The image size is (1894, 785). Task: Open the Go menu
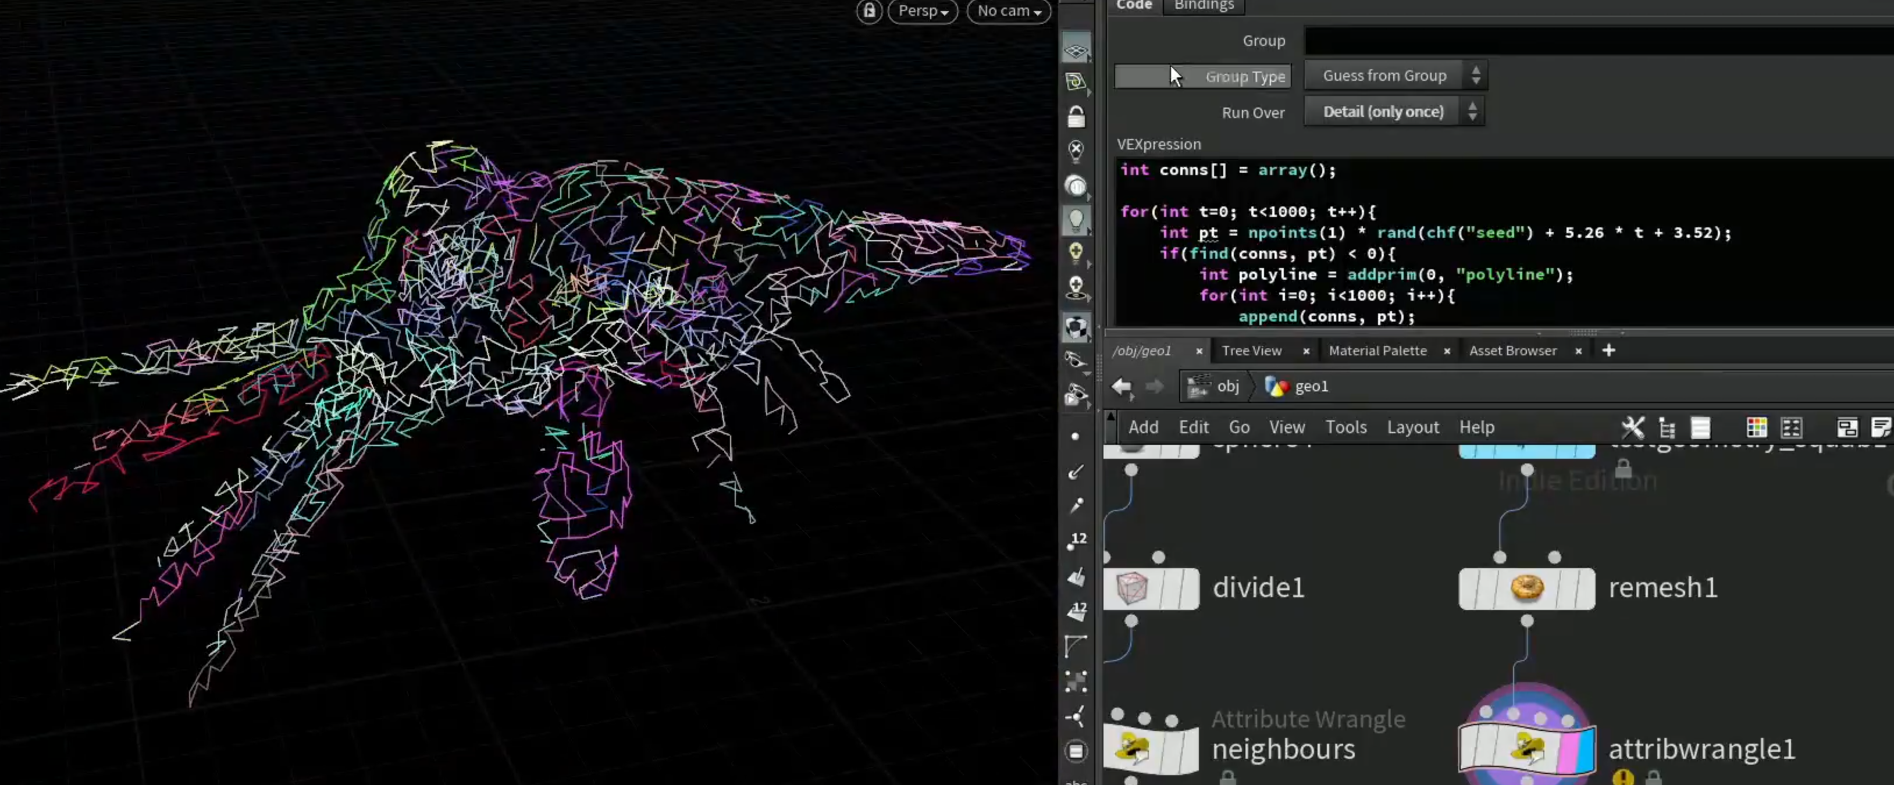[x=1239, y=427]
